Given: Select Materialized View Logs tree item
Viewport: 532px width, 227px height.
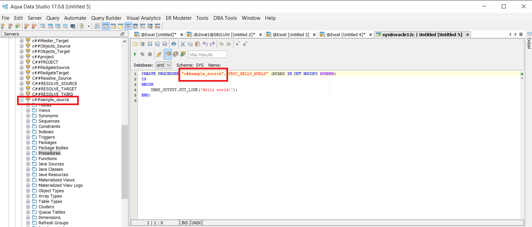Looking at the screenshot, I should tap(60, 185).
